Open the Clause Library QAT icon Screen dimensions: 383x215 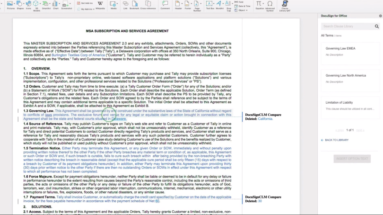pos(285,4)
